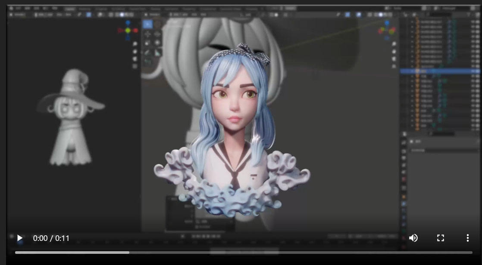Click the blue-haired character bust in the video
This screenshot has width=482, height=265.
(x=232, y=130)
